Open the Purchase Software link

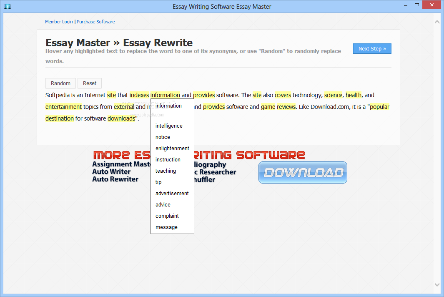coord(96,22)
